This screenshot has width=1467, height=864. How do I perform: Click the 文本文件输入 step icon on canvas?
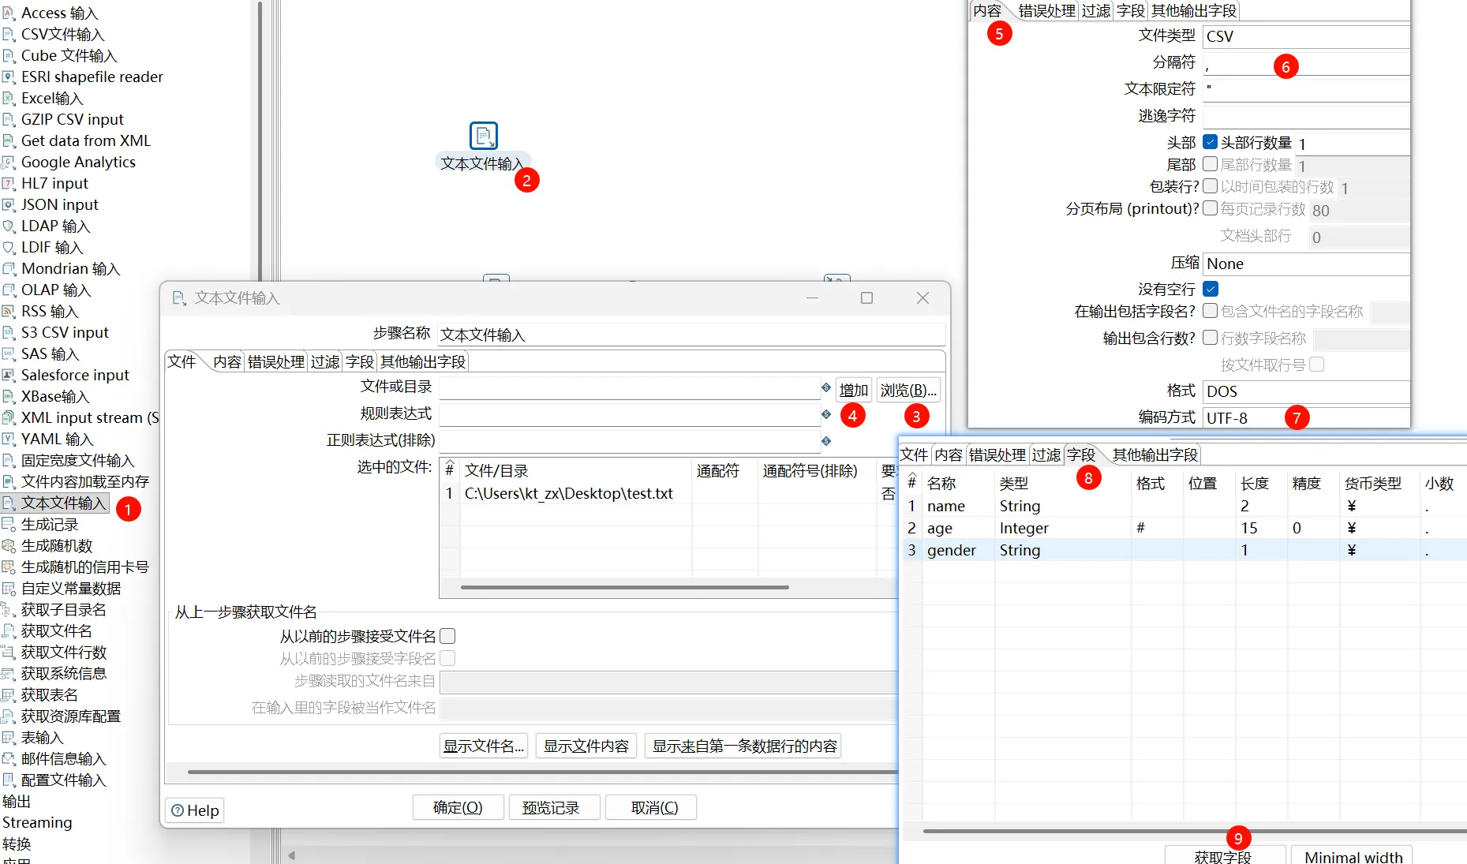[x=483, y=136]
